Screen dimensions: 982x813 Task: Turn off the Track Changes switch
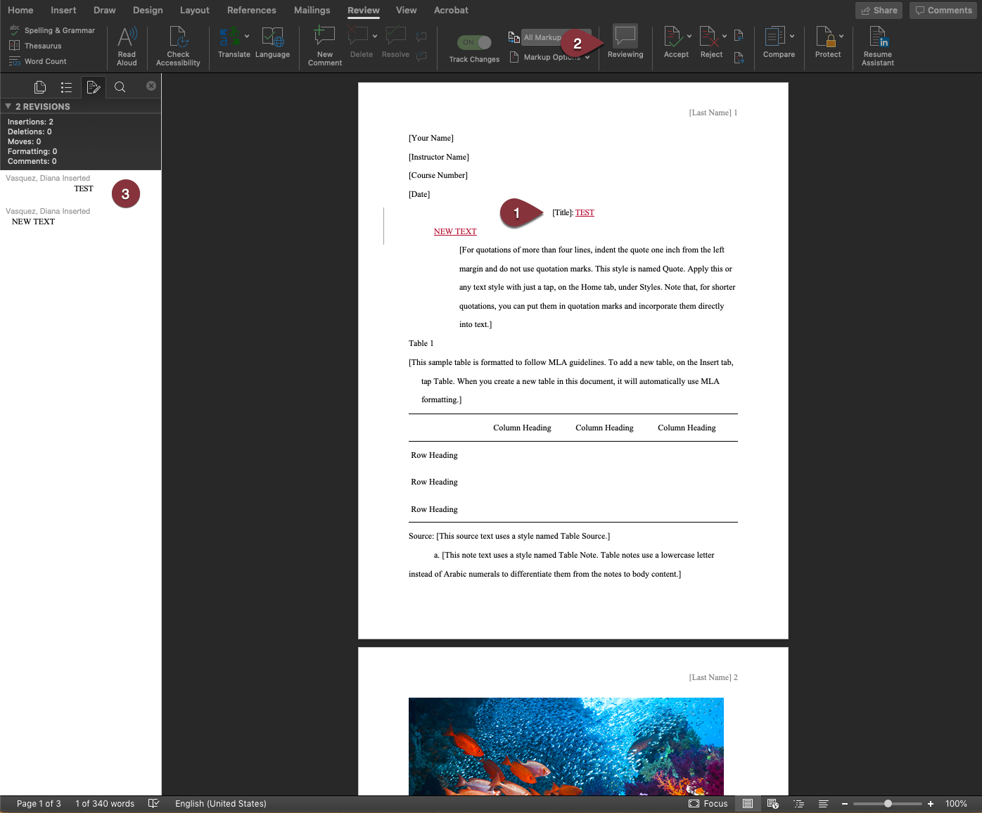[x=474, y=42]
